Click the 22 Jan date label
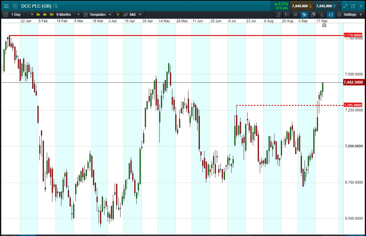Screen dimensions: 366x236 (x=26, y=21)
